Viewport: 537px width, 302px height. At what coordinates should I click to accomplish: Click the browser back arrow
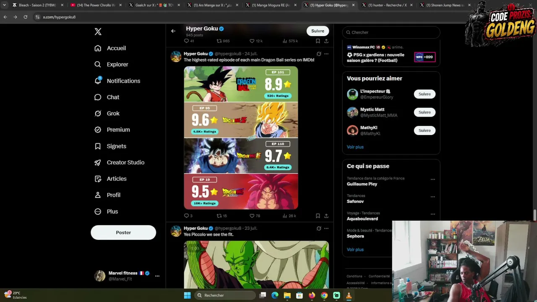click(x=5, y=17)
